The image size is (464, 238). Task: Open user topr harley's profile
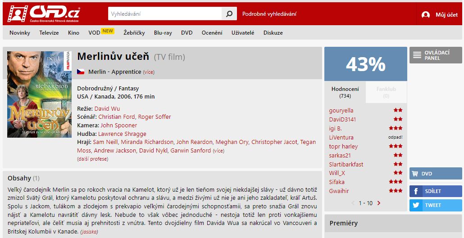tap(343, 147)
